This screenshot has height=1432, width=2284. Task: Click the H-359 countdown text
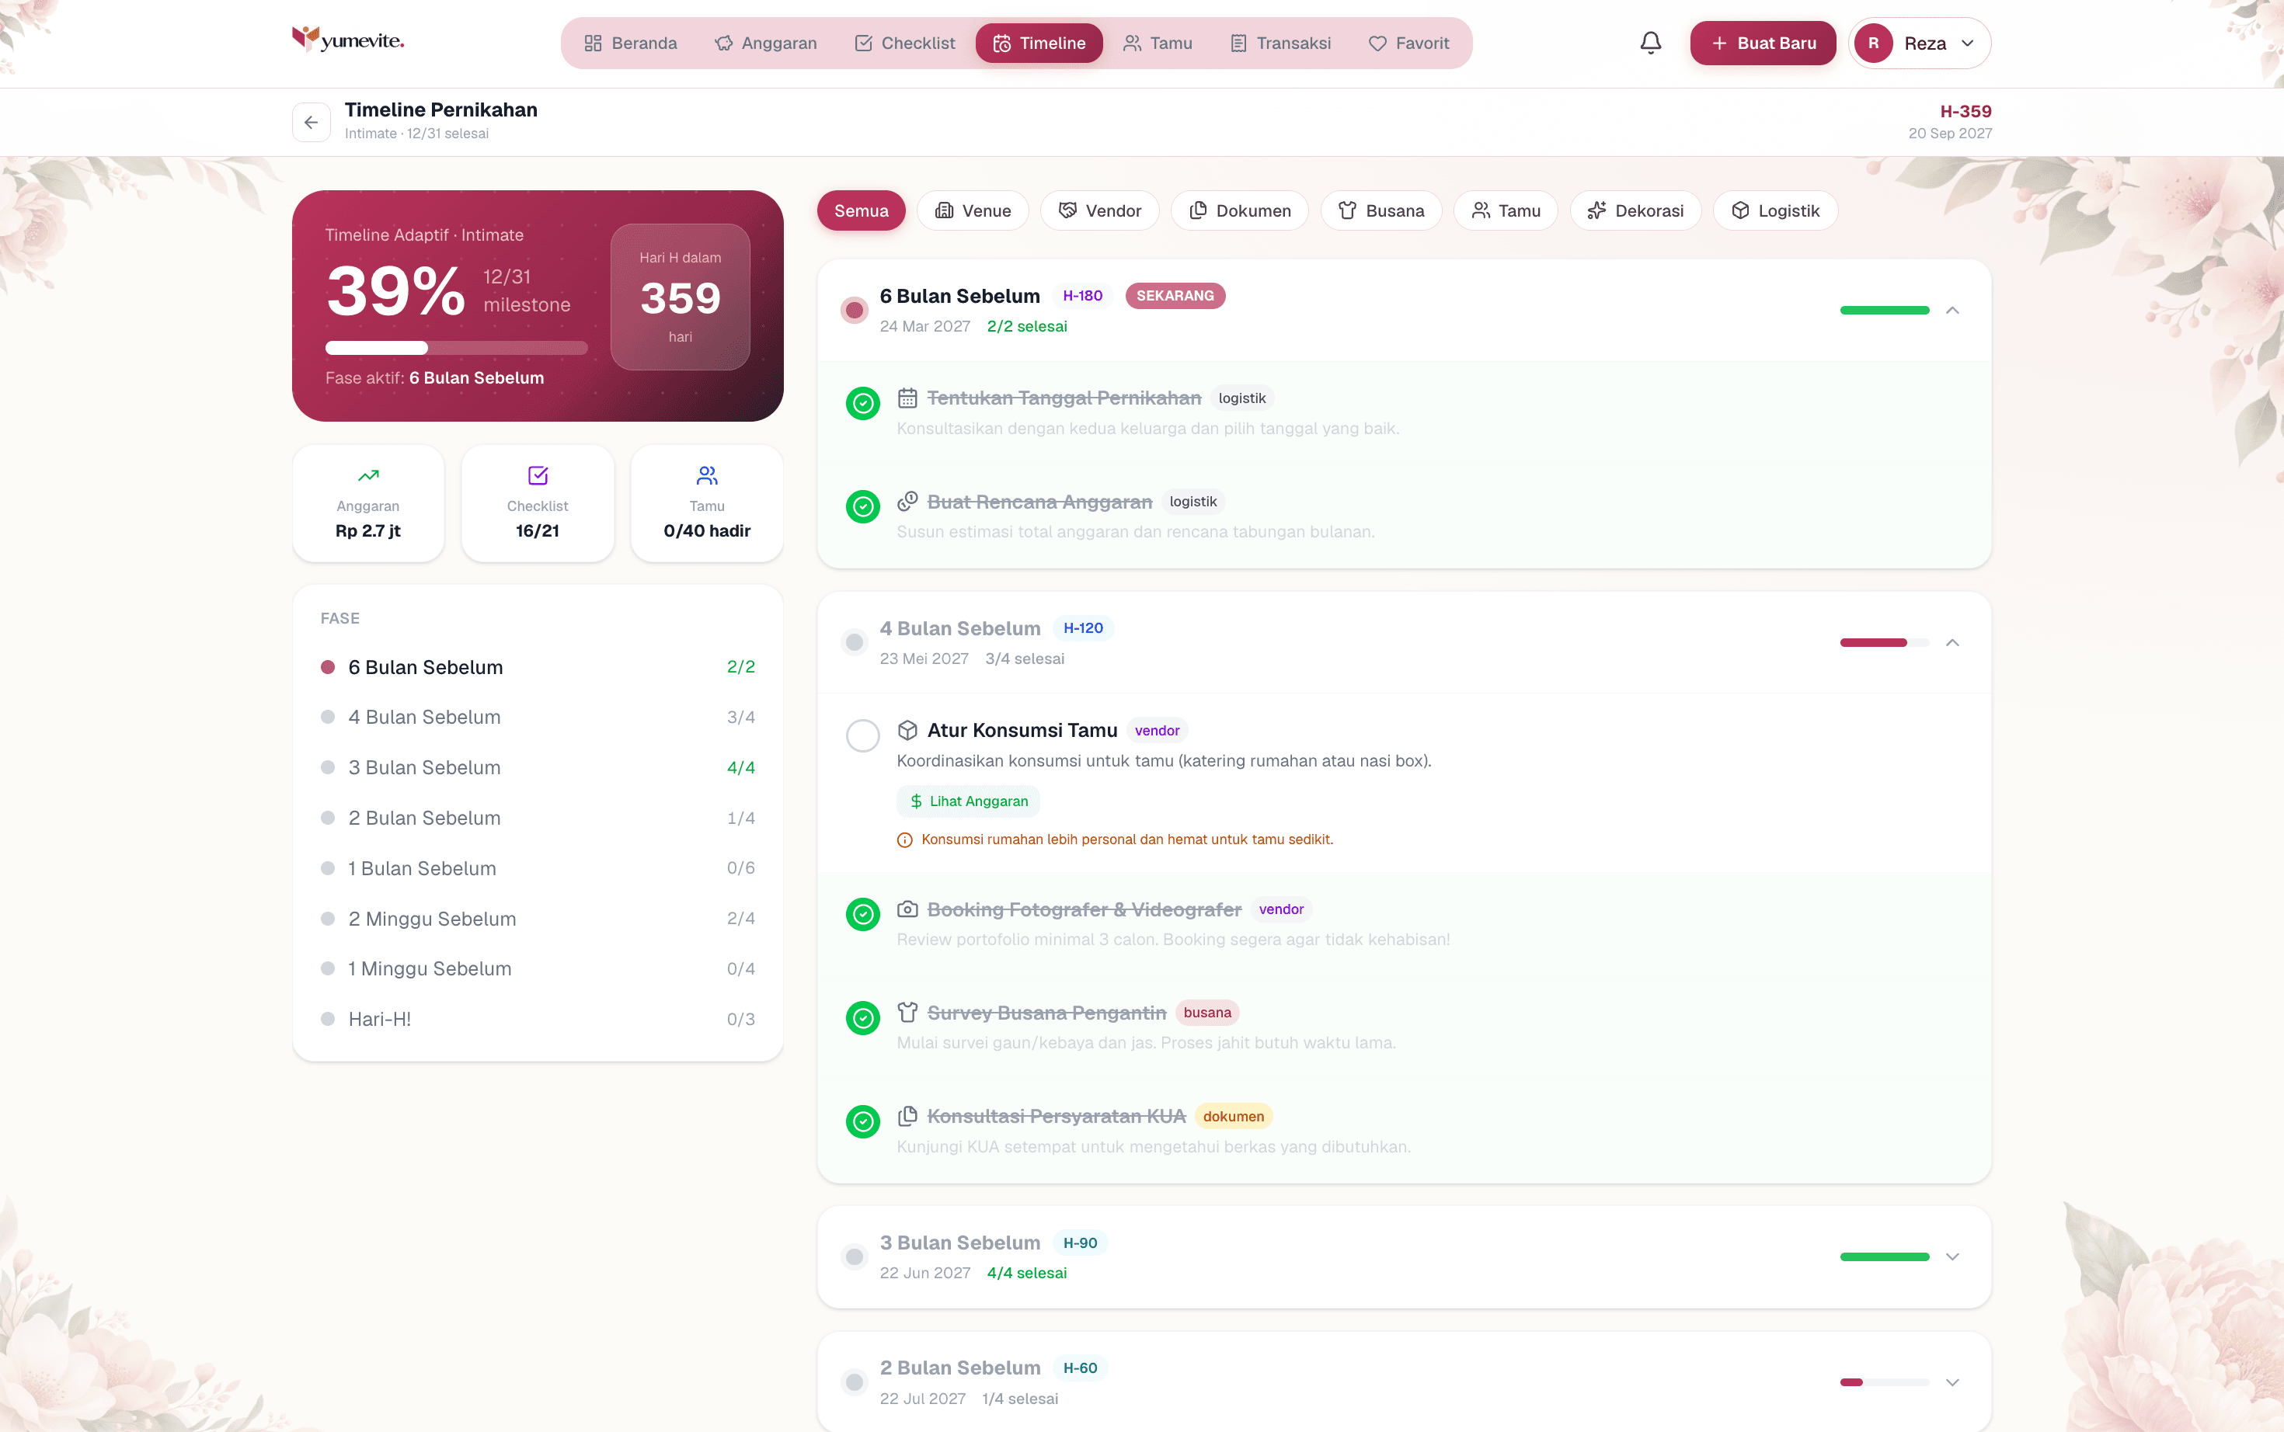1965,111
